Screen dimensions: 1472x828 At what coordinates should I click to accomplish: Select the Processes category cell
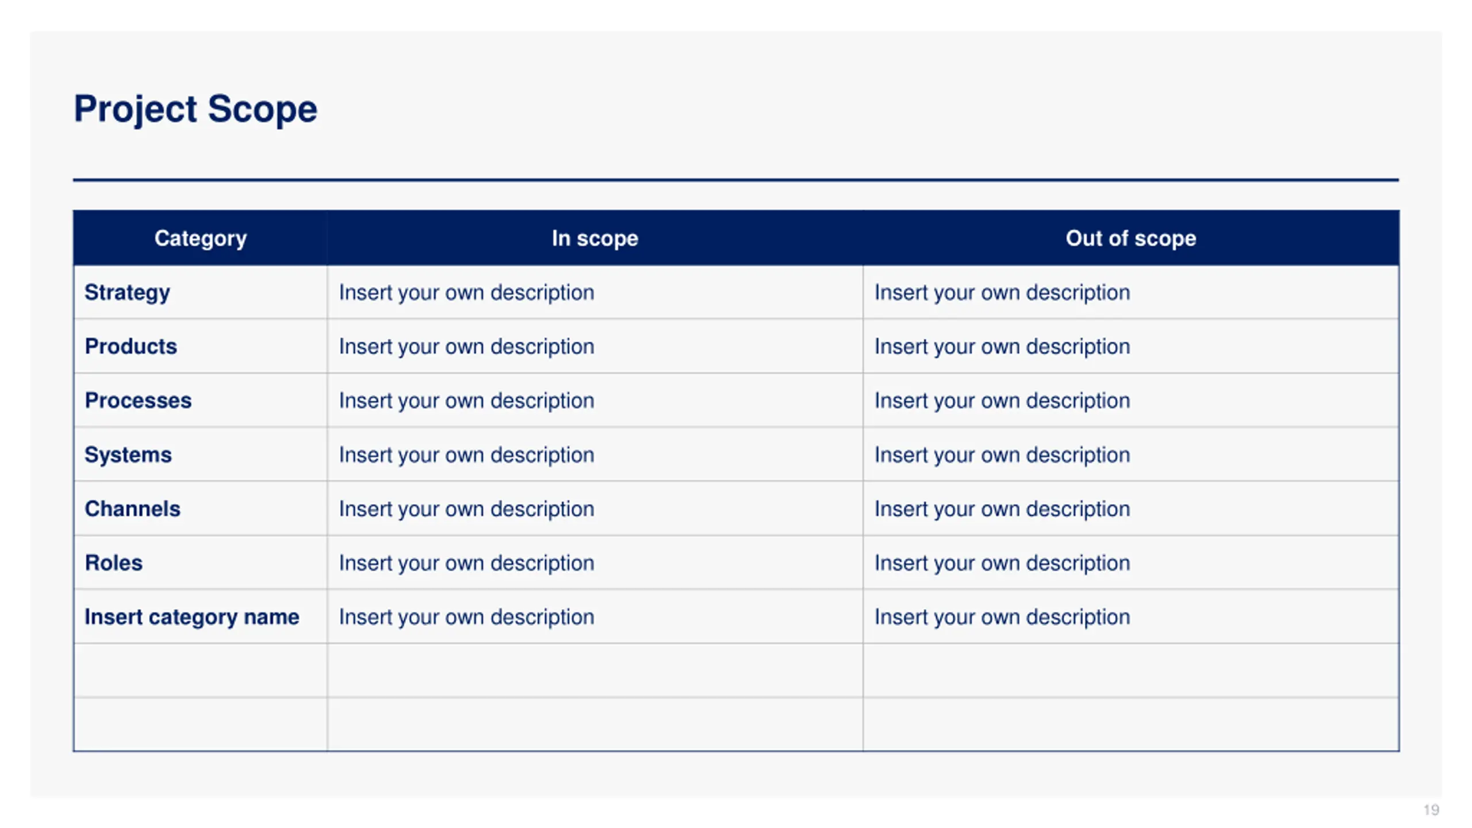(x=200, y=400)
